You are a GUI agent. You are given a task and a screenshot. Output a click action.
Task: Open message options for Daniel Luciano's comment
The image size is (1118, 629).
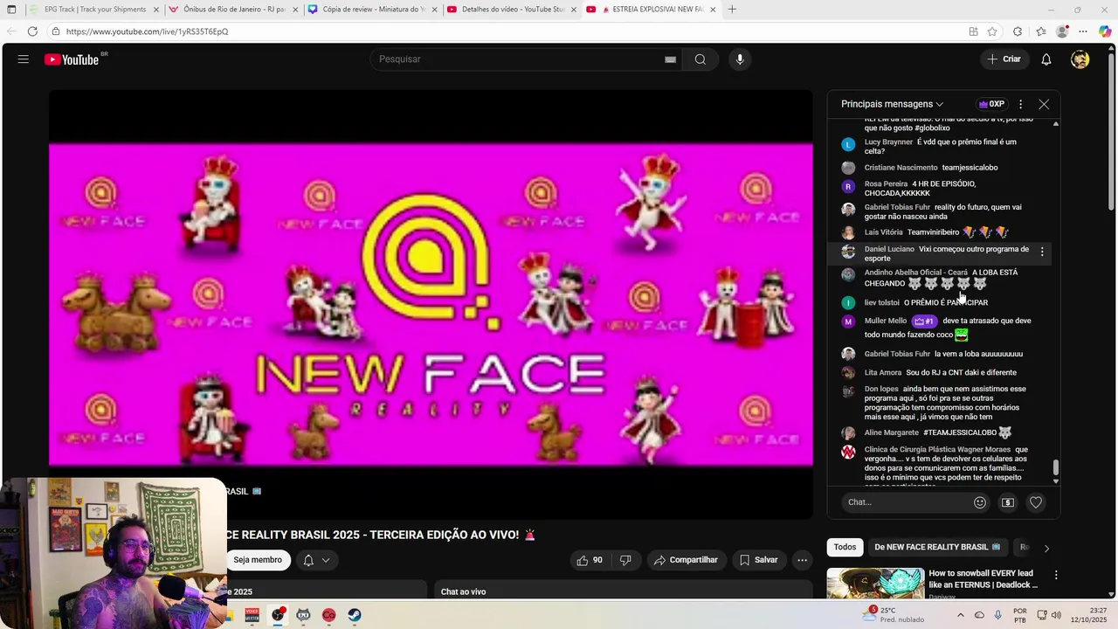[x=1042, y=252]
